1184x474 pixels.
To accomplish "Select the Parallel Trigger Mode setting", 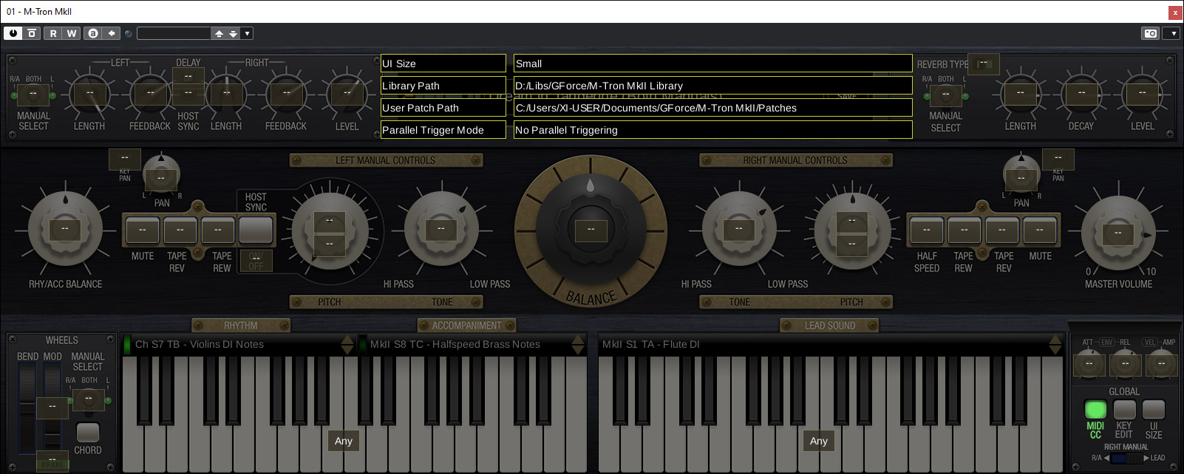I will click(x=443, y=130).
